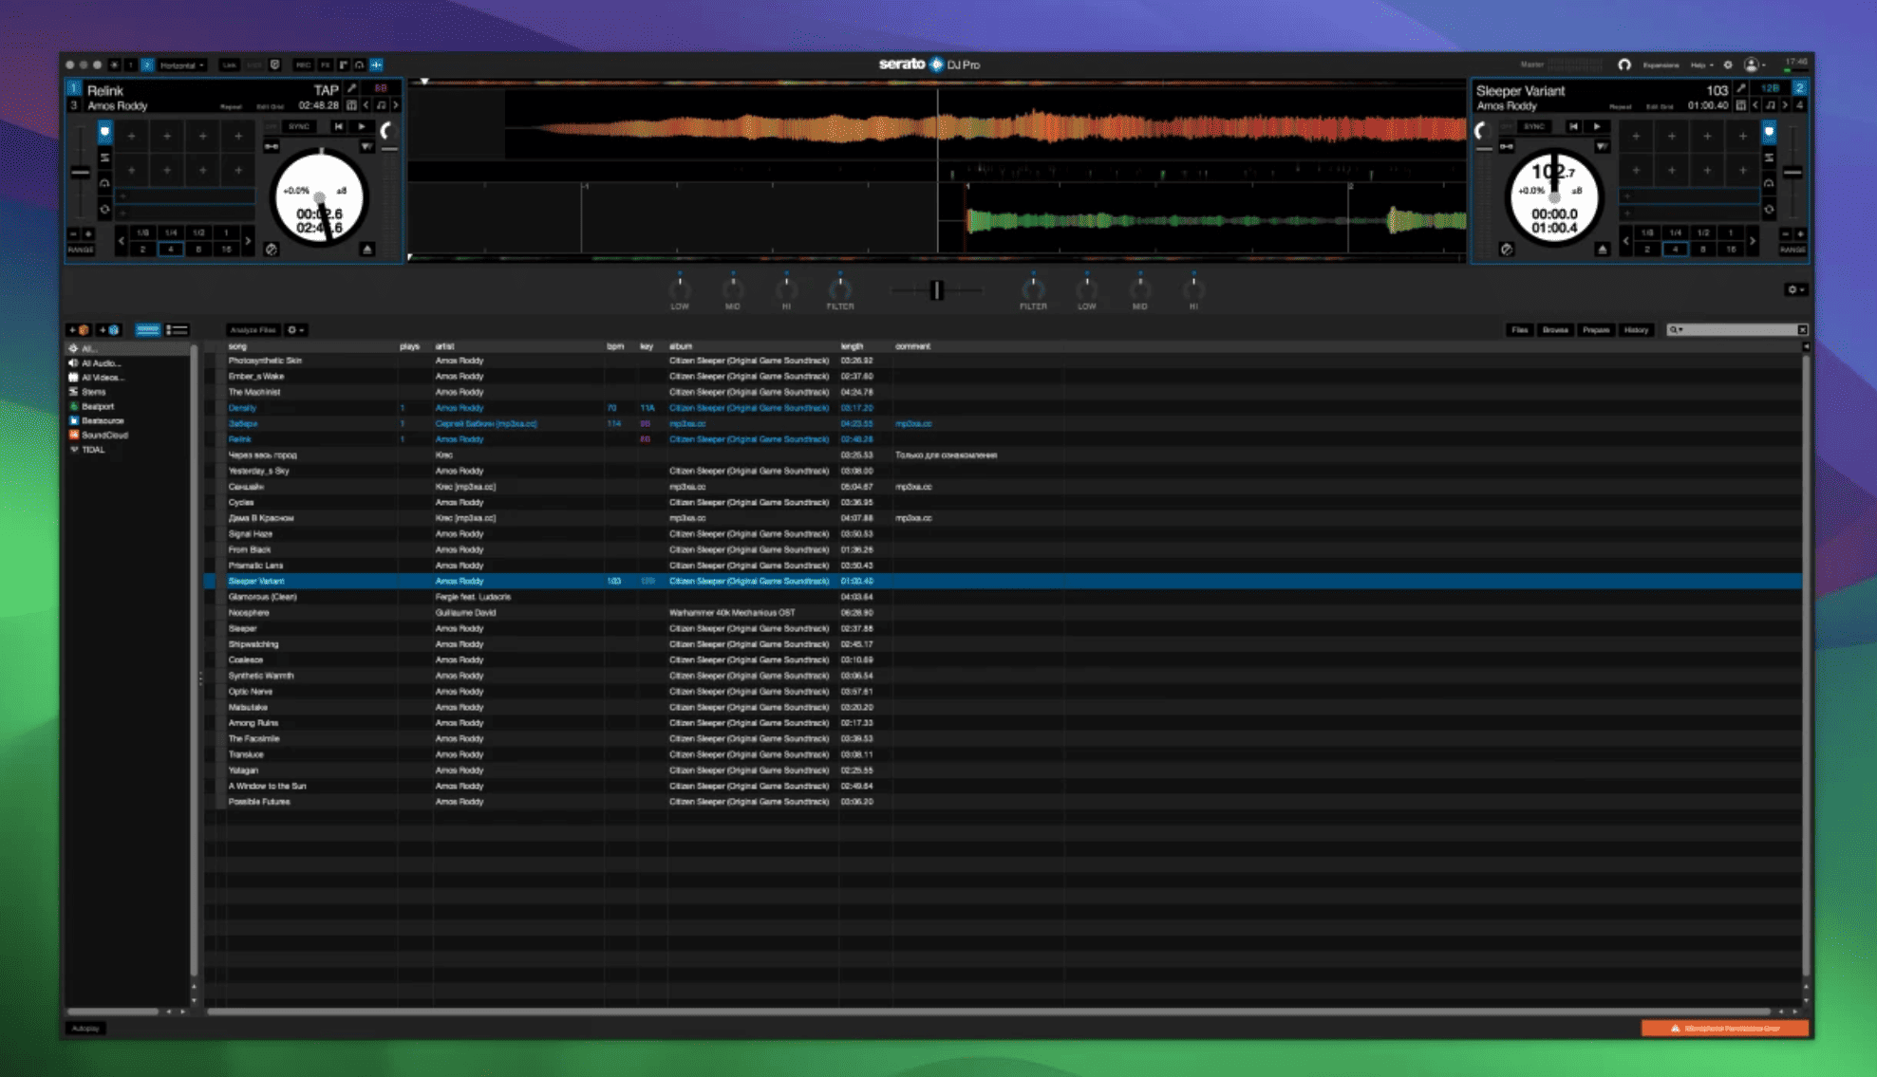Viewport: 1877px width, 1077px height.
Task: Open the Prepare panel tab
Action: pyautogui.click(x=1596, y=329)
